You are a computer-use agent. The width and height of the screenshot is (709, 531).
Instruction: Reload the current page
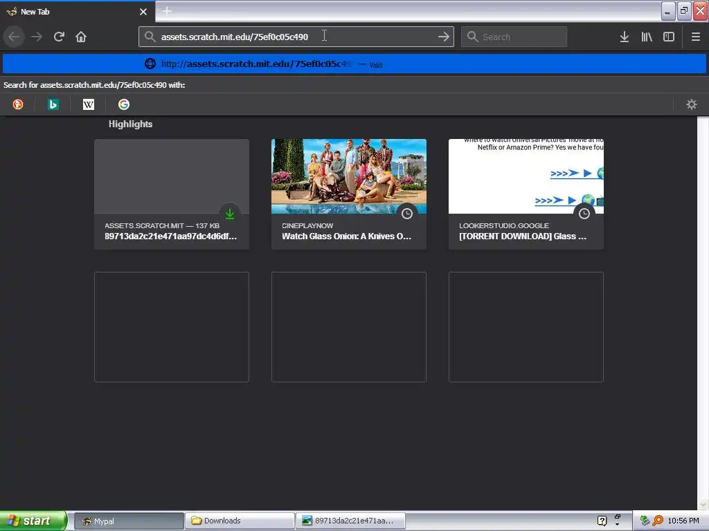(59, 37)
